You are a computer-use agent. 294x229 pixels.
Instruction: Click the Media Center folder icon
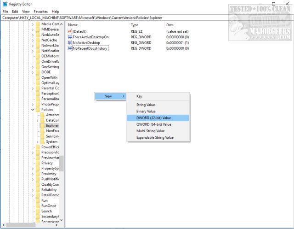coord(38,24)
